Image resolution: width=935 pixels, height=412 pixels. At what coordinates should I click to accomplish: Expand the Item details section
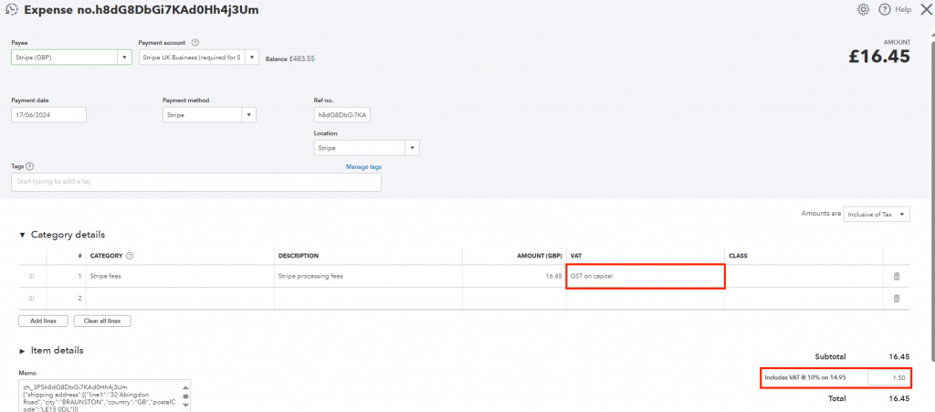[x=22, y=351]
